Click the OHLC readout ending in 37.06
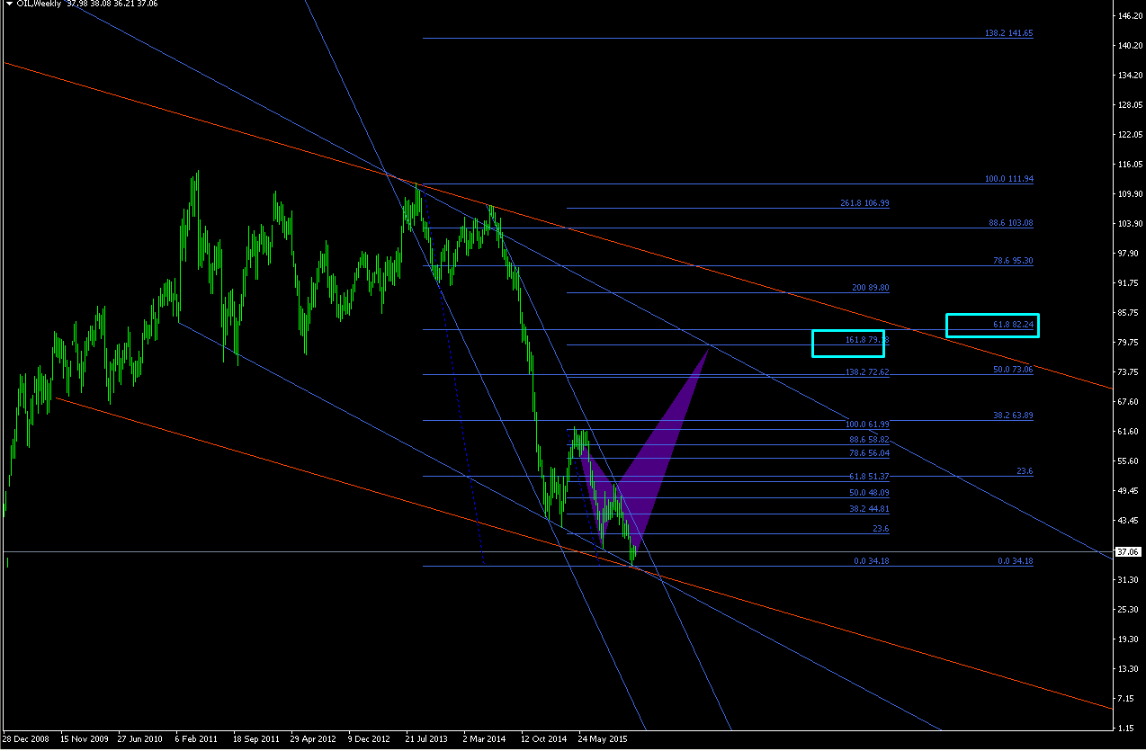This screenshot has width=1146, height=751. point(112,4)
